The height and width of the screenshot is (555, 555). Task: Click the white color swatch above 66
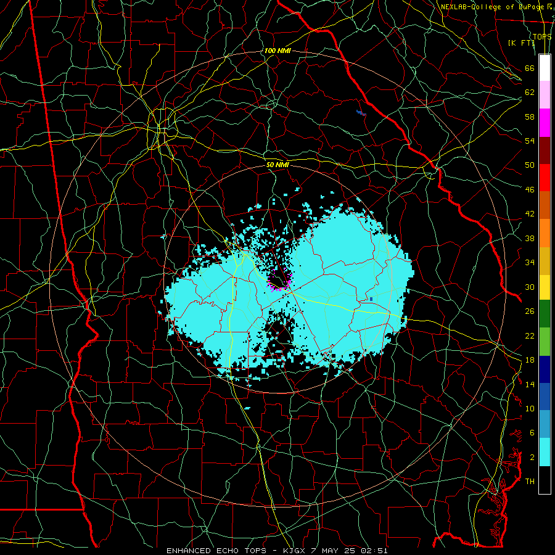tap(545, 68)
